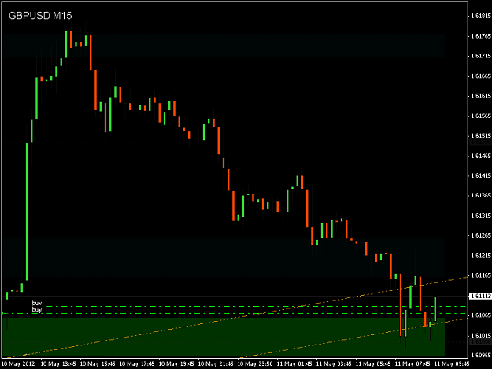Select the current price tag 1.61113
Screen dimensions: 492x369
(480, 297)
